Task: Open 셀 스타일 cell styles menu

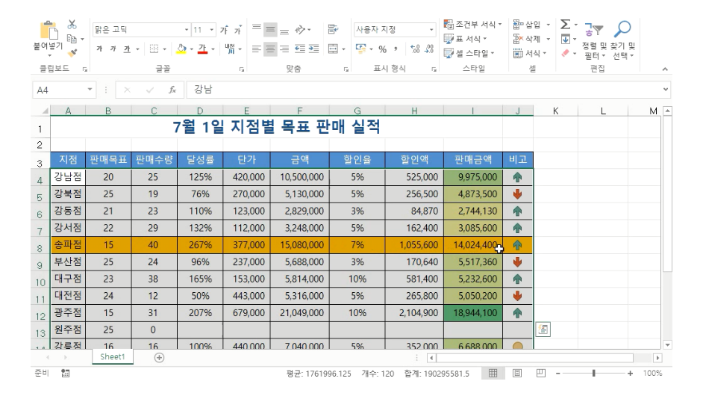Action: click(x=469, y=54)
